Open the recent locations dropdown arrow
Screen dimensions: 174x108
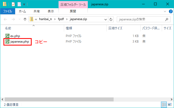click(x=19, y=19)
